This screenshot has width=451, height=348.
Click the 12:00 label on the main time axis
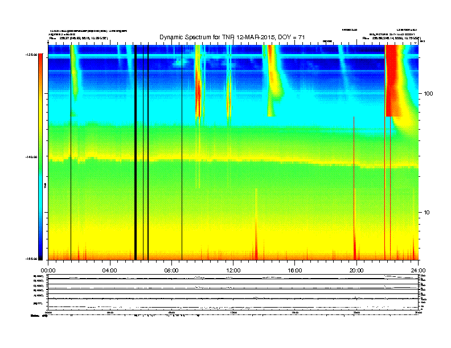pos(233,271)
